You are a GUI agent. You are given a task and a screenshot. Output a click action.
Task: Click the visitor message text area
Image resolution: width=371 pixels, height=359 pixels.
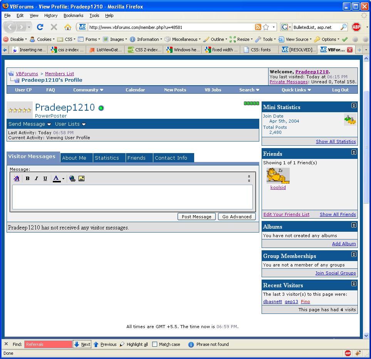(x=133, y=197)
